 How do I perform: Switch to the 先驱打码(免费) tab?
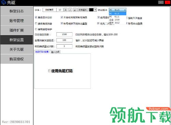tap(42, 52)
